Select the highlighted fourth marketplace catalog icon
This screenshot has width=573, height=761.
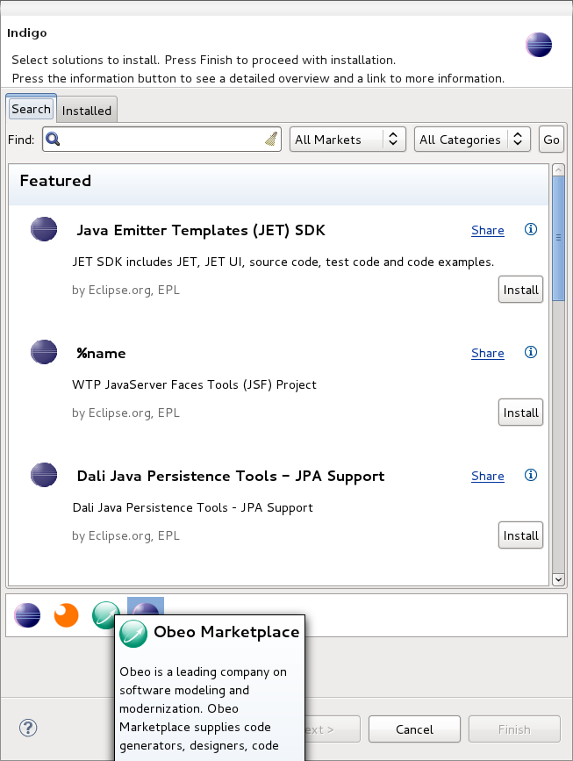(146, 607)
